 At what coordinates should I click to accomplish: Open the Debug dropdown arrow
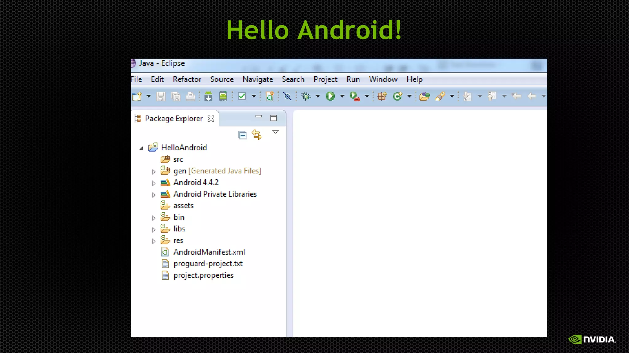(318, 96)
